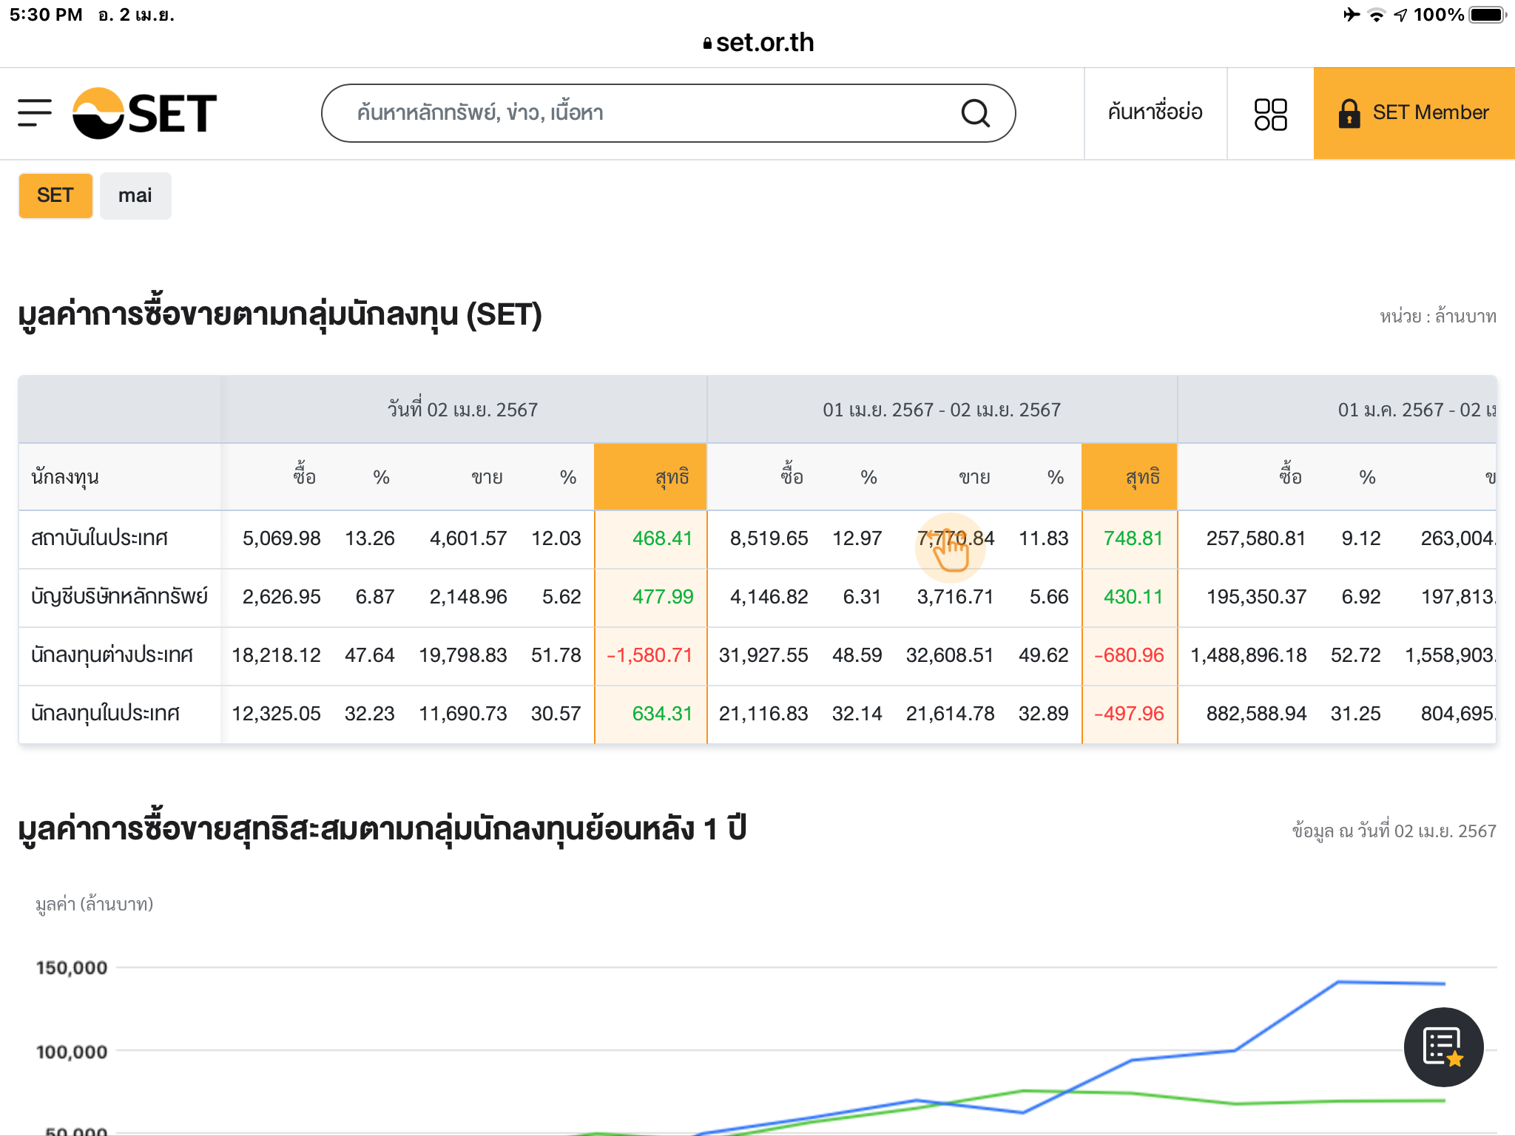
Task: Click the ค้นหาชื่อย่อ button
Action: (1155, 113)
